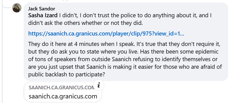Open the blue granicus player clip URL
Screen dimensions: 233x103
coord(106,33)
